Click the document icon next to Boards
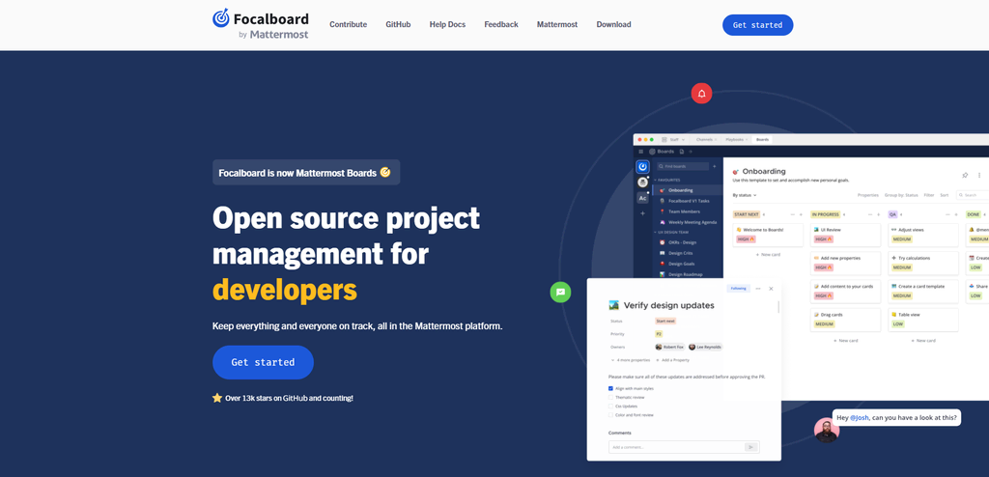Viewport: 989px width, 477px height. pyautogui.click(x=682, y=152)
